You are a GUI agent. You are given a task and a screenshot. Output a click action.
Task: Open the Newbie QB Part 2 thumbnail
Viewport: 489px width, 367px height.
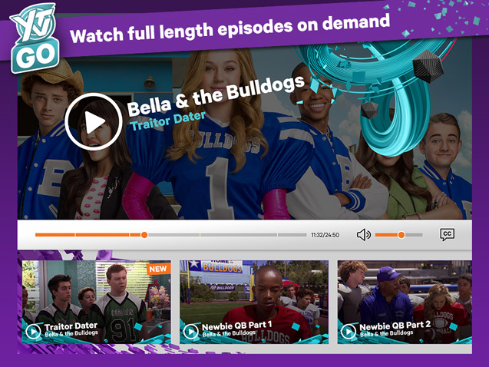tap(405, 302)
